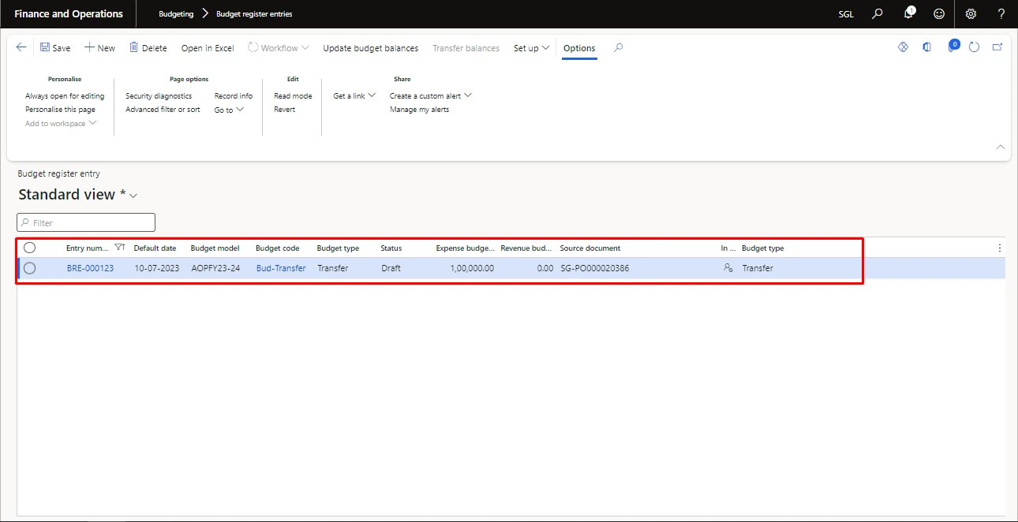Click the Budget code column header
The width and height of the screenshot is (1018, 522).
point(277,248)
